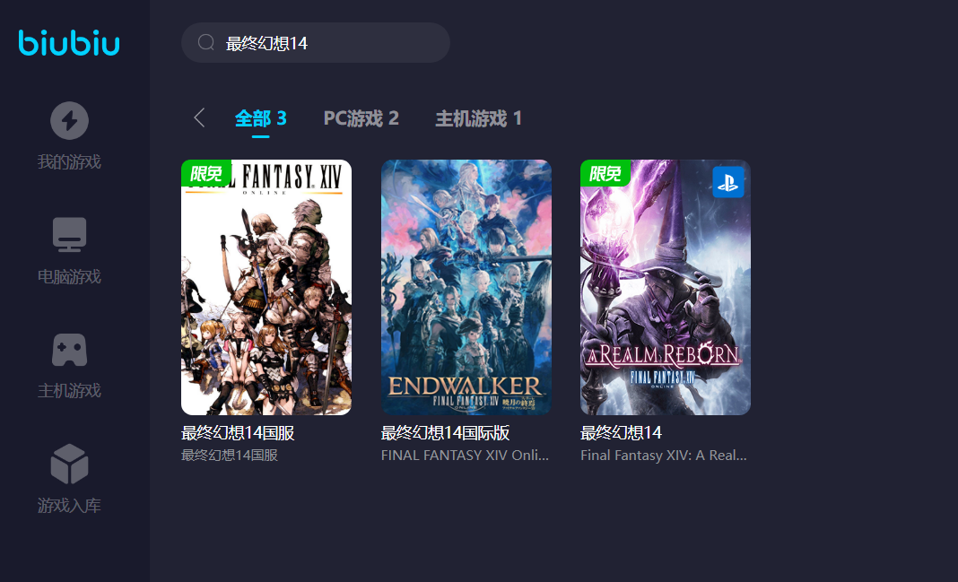This screenshot has height=582, width=958.
Task: Switch to the PC游戏 2 tab
Action: 361,118
